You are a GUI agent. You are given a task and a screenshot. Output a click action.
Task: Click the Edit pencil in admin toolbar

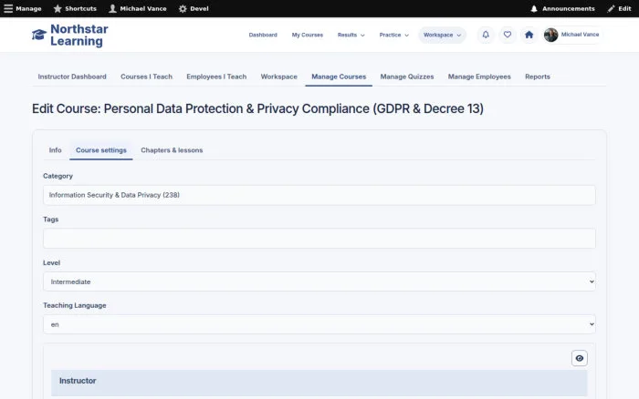point(619,8)
